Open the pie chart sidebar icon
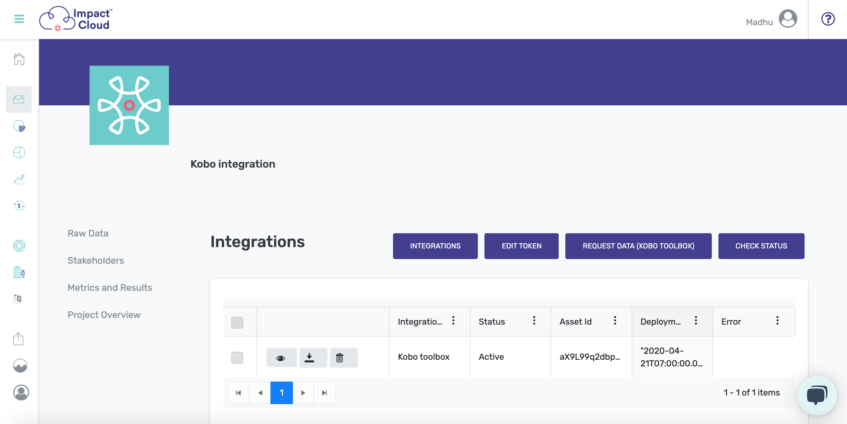The width and height of the screenshot is (847, 424). click(19, 153)
